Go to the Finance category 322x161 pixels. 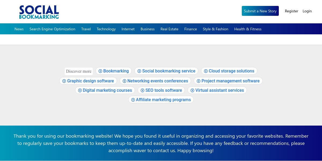point(191,29)
